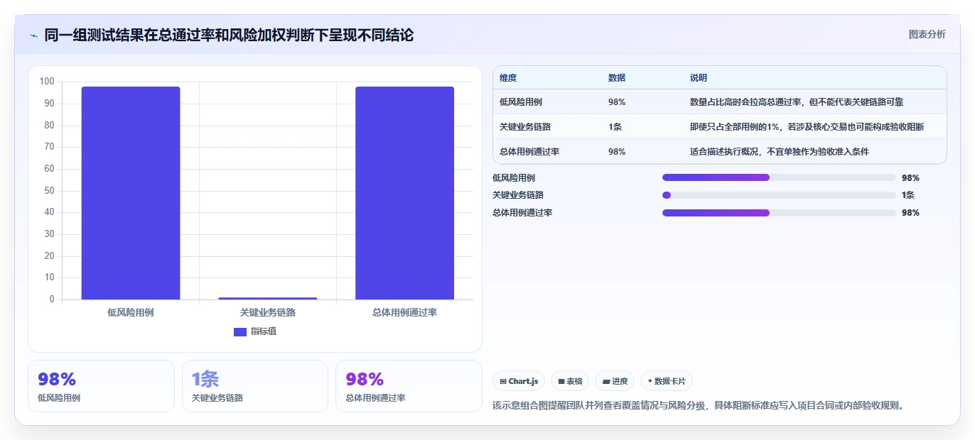Click the 100 y-axis tick label
The height and width of the screenshot is (440, 975).
[47, 82]
